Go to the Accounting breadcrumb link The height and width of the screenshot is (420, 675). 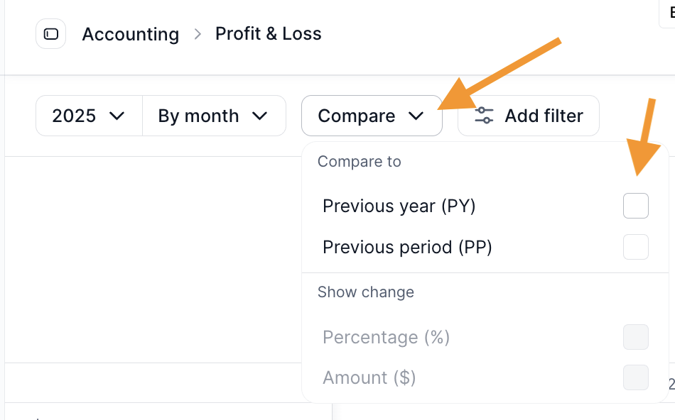pos(130,34)
